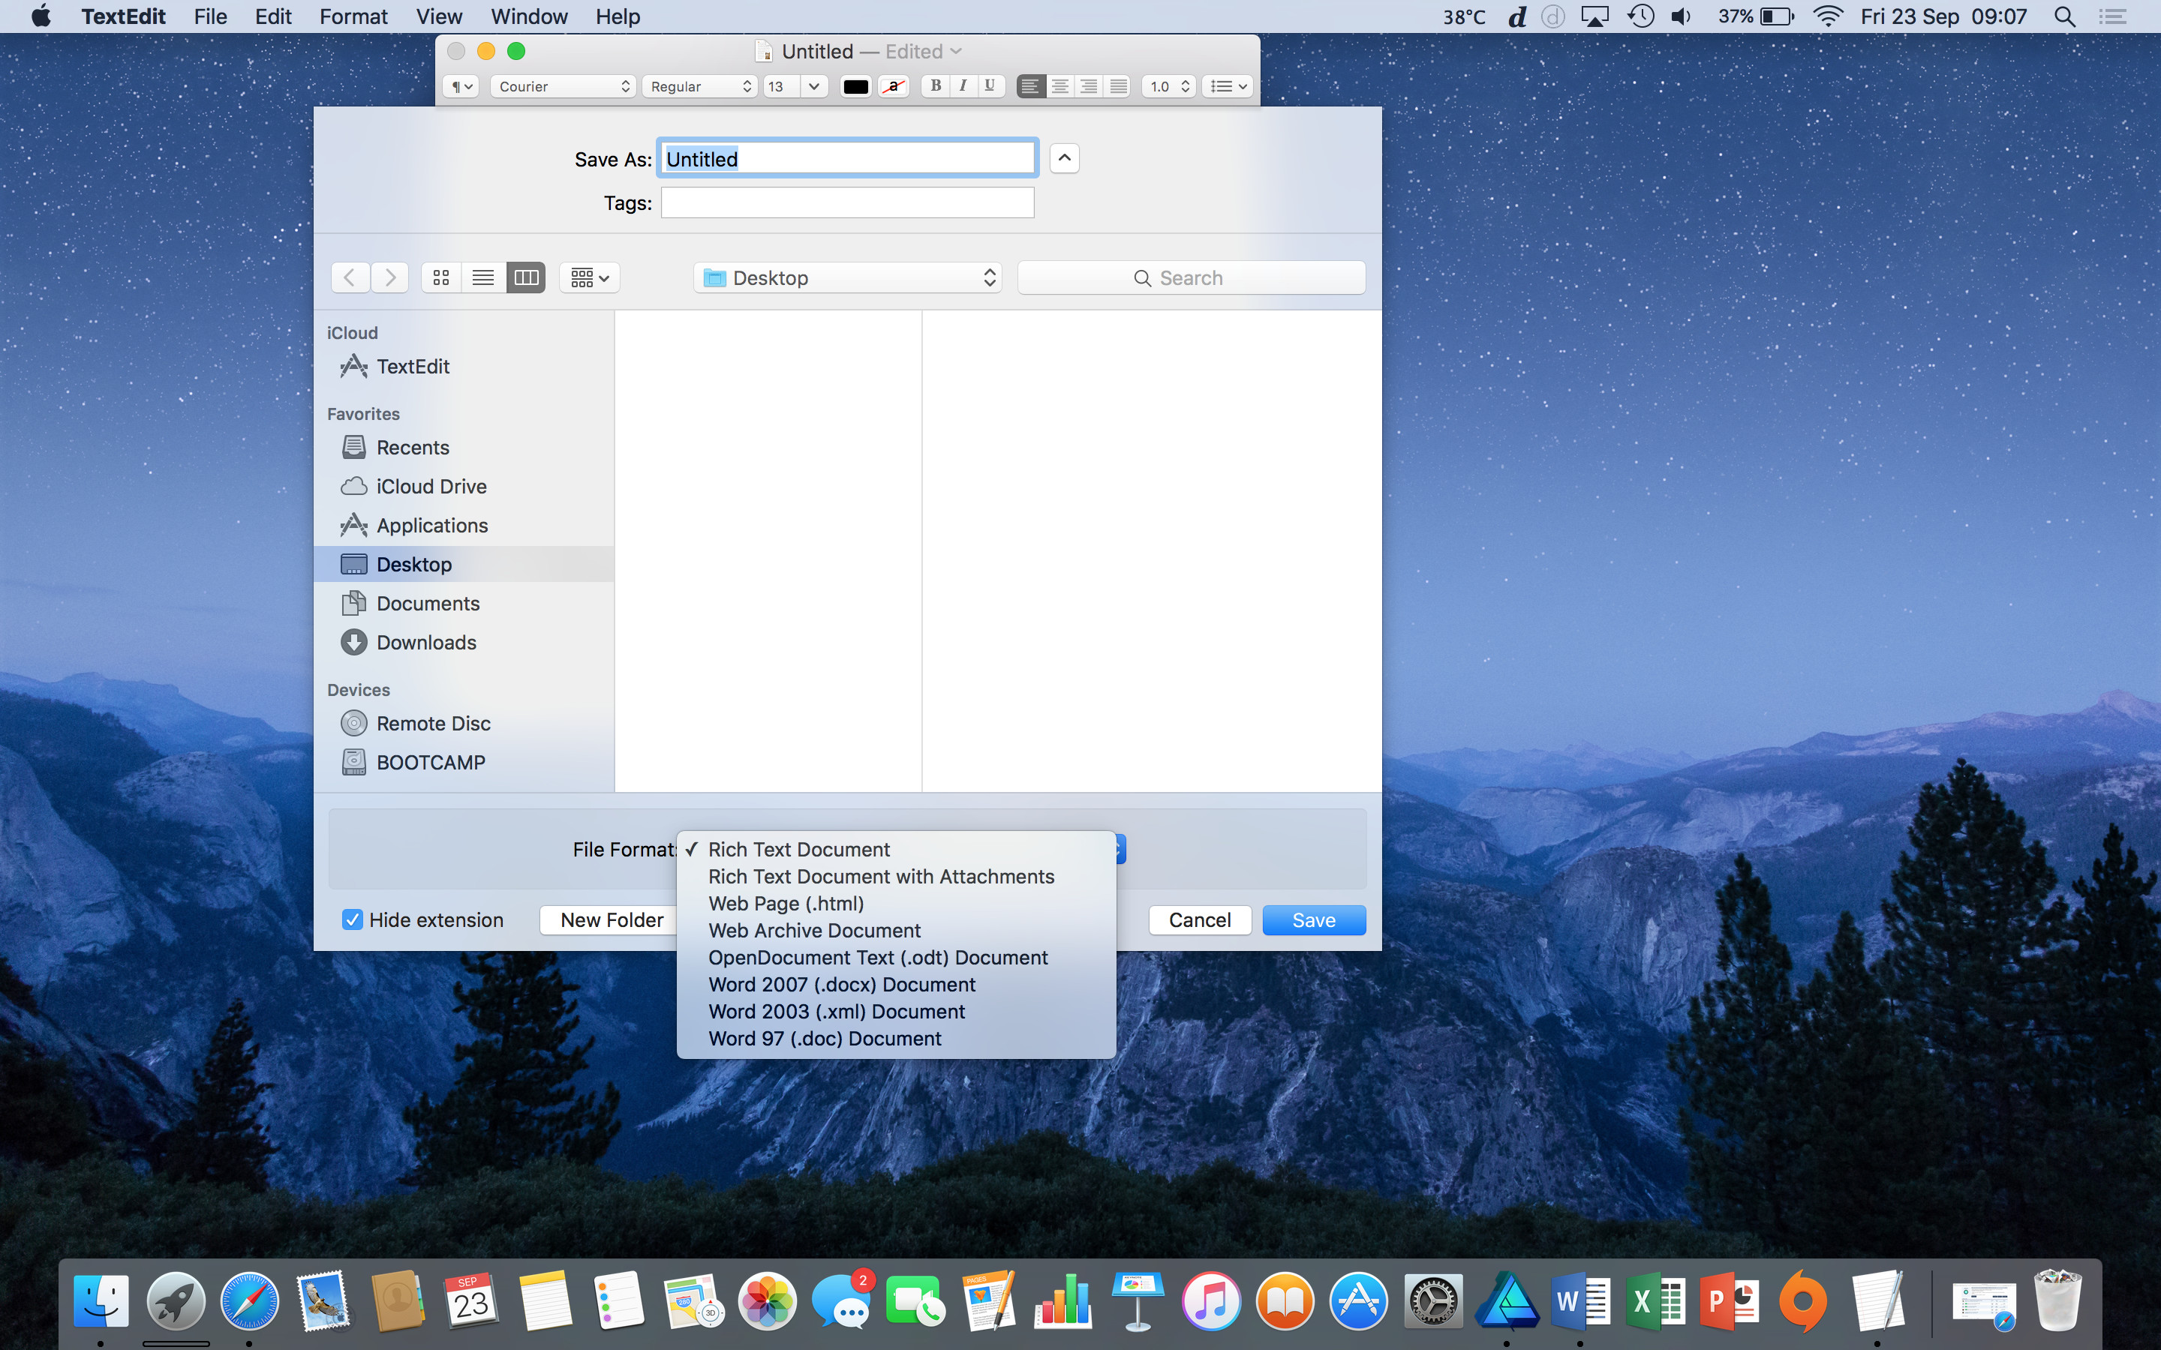Image resolution: width=2161 pixels, height=1350 pixels.
Task: Click the Save button
Action: pos(1314,919)
